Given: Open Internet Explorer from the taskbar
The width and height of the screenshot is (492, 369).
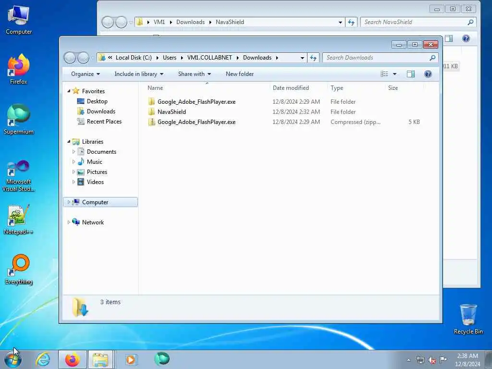Looking at the screenshot, I should 43,359.
